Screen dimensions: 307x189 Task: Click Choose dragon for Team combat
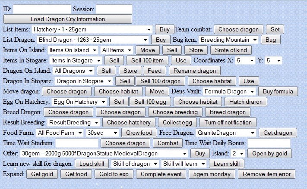pos(238,29)
